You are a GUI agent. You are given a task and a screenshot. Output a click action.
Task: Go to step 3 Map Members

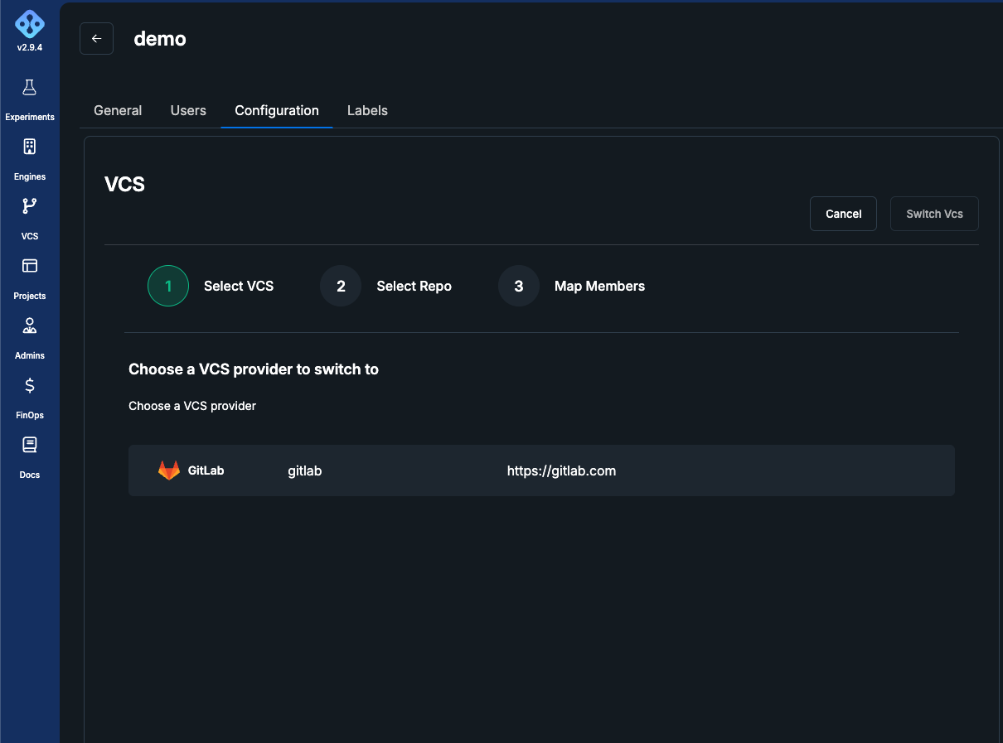[572, 286]
